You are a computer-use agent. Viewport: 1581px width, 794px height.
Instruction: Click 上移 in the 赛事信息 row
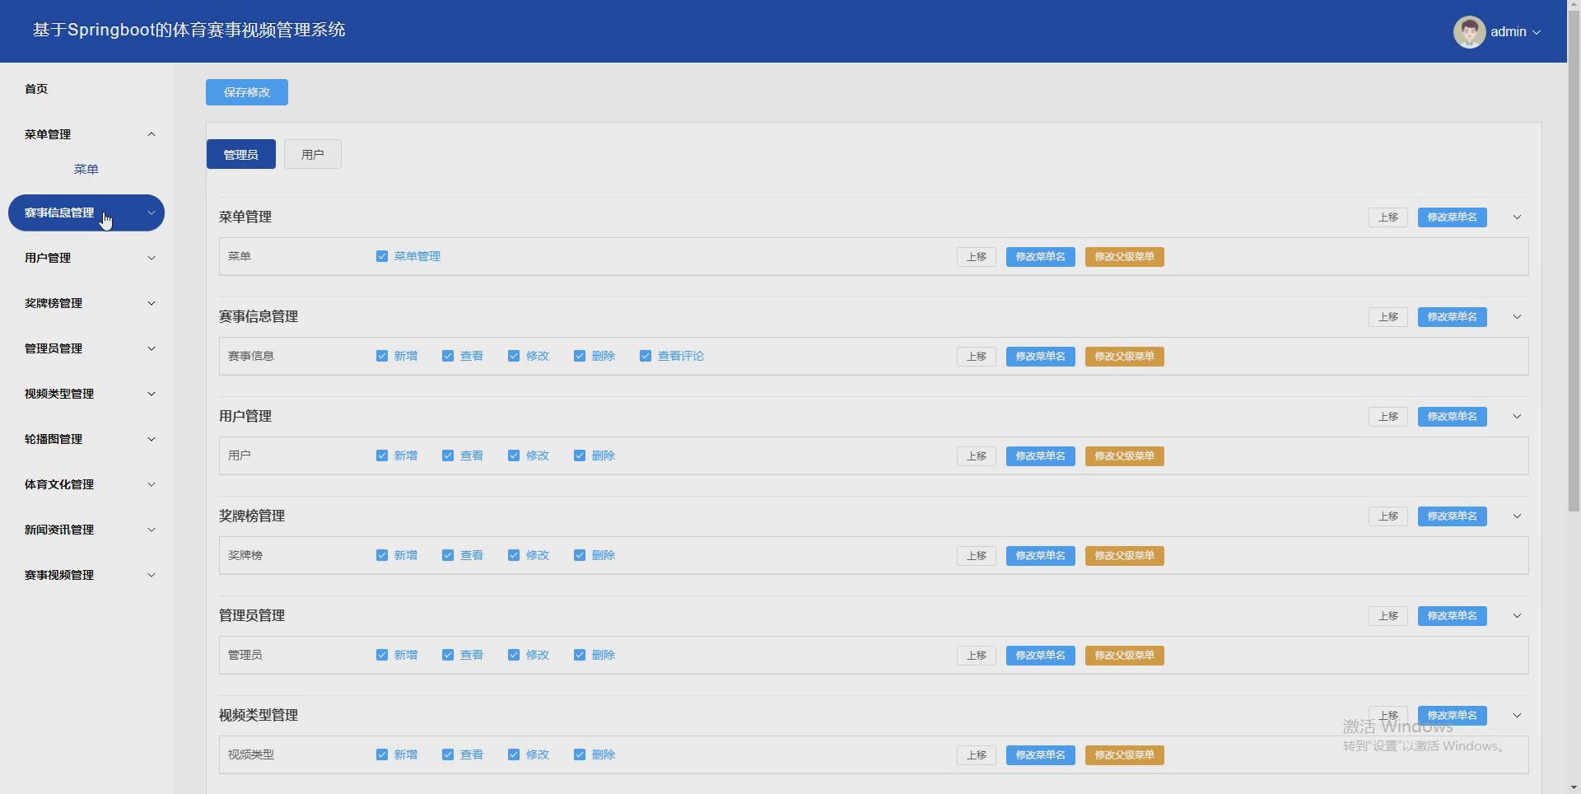(x=977, y=357)
